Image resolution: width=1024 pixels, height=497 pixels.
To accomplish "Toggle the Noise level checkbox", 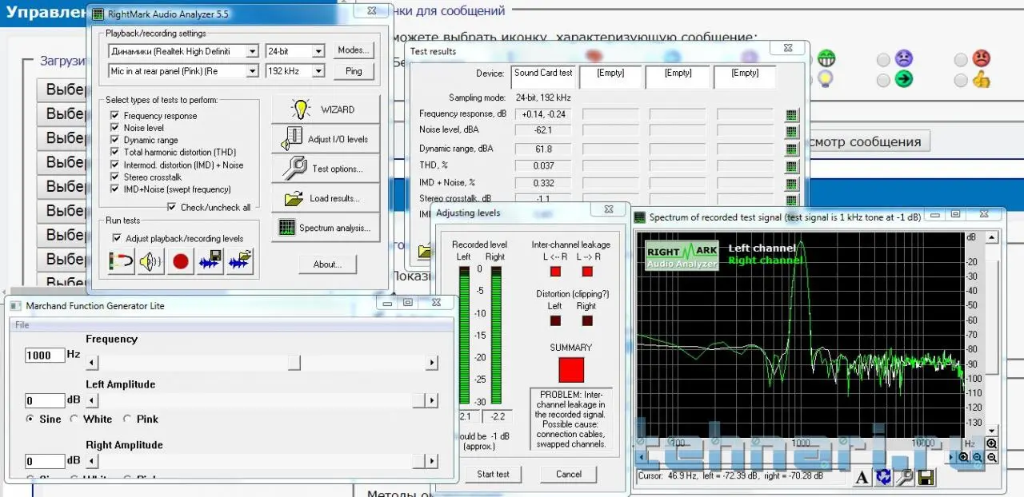I will (x=115, y=128).
